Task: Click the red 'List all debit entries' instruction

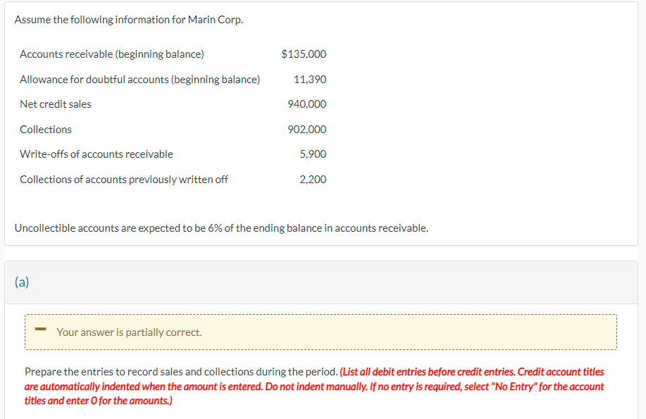Action: point(428,372)
